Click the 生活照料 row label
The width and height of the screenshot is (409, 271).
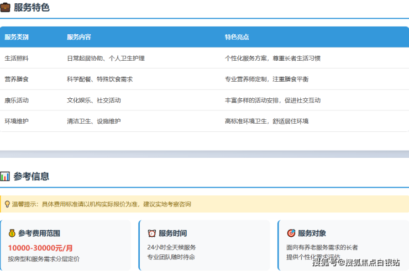point(17,58)
